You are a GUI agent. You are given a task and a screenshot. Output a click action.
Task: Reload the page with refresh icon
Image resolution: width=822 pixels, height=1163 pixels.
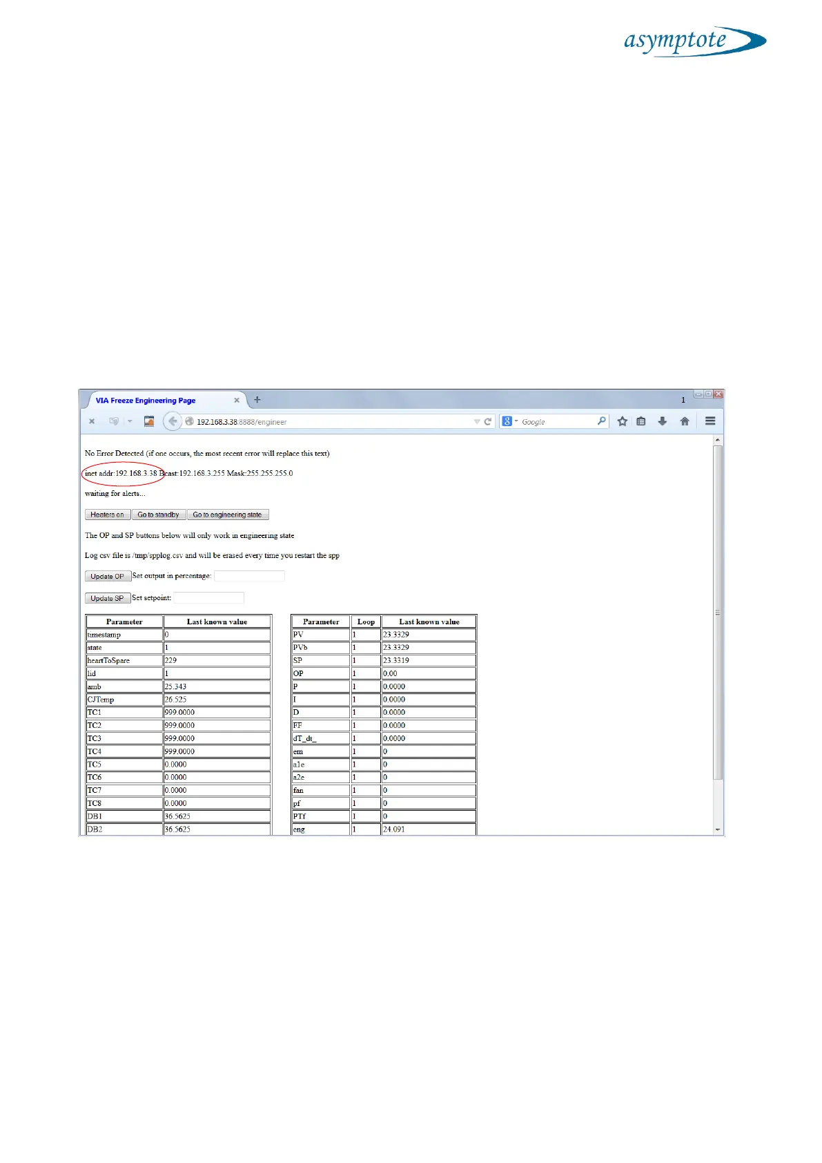coord(488,421)
